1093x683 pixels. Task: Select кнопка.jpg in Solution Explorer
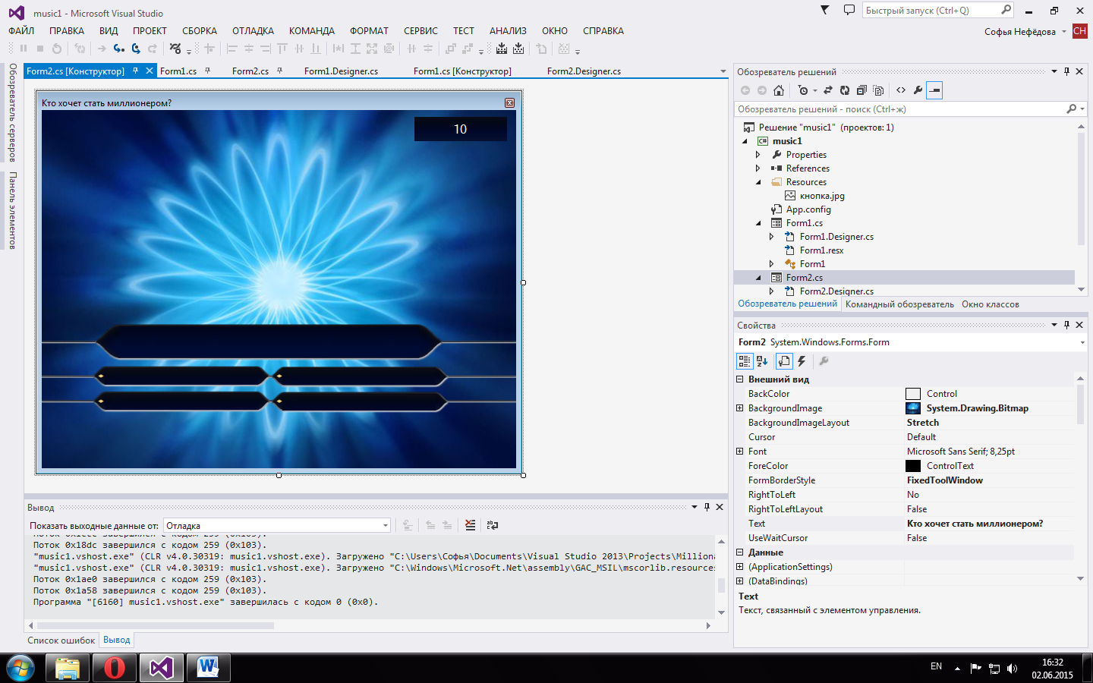(821, 196)
